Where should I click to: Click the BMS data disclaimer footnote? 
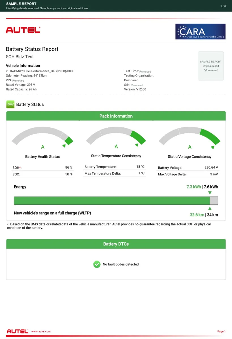[109, 226]
